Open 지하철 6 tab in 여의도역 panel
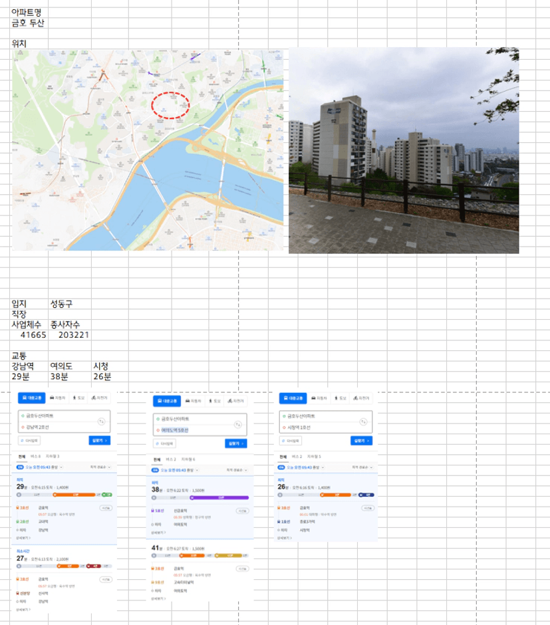Screen dimensions: 550x625 188,459
